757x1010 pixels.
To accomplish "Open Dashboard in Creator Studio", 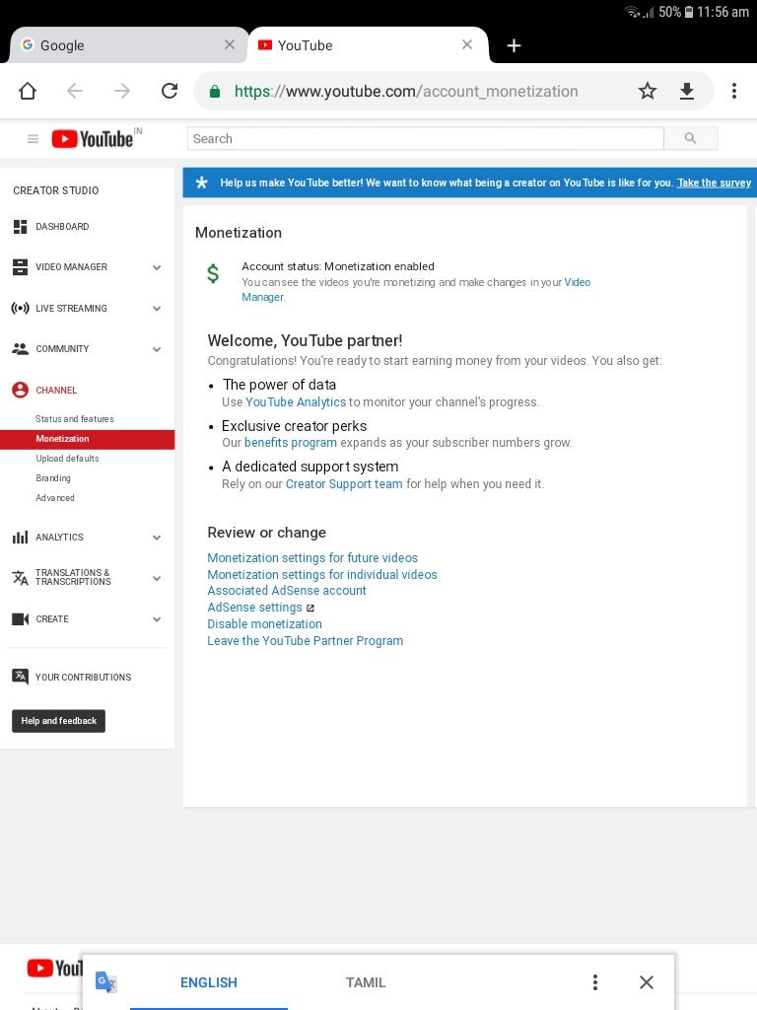I will (x=62, y=227).
